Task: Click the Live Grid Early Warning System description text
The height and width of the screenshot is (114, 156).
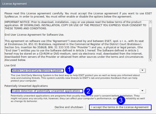Action: [75, 78]
